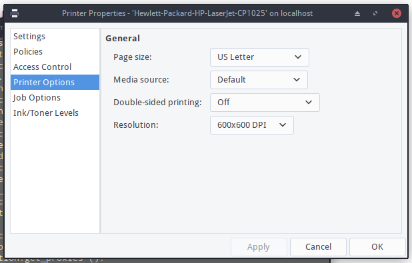Open the Page size dropdown
Image resolution: width=412 pixels, height=263 pixels.
(x=259, y=57)
